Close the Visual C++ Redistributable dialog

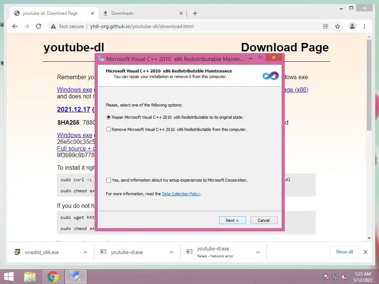coord(274,57)
